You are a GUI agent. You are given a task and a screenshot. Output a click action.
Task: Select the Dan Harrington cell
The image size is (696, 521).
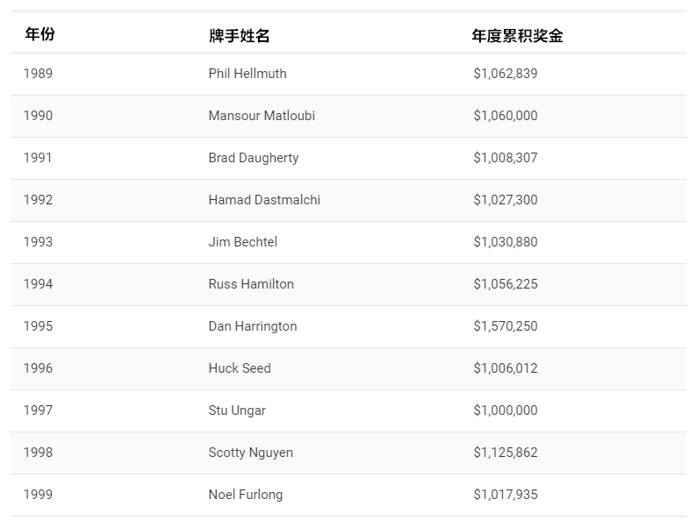[x=253, y=326]
